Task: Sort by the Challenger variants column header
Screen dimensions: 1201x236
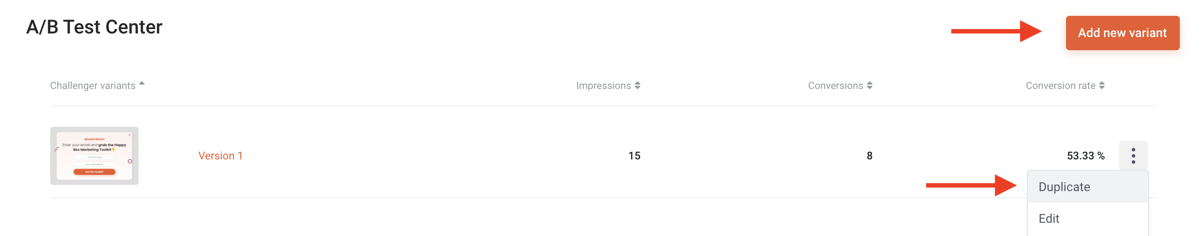Action: 93,86
